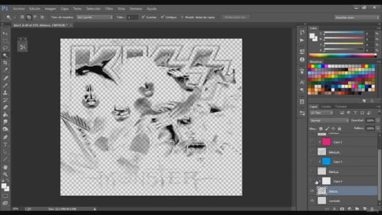382x215 pixels.
Task: Select the Clone Stamp tool
Action: coord(5,93)
